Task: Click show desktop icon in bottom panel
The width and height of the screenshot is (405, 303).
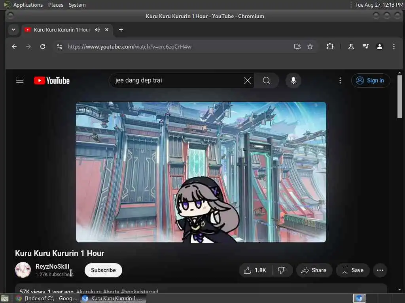Action: point(5,298)
